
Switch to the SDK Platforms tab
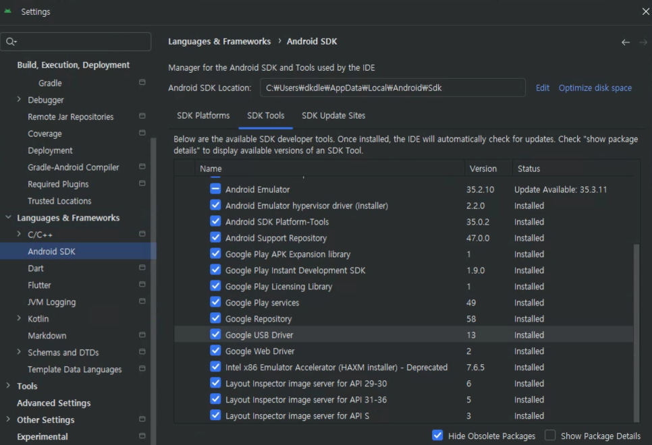(x=203, y=115)
